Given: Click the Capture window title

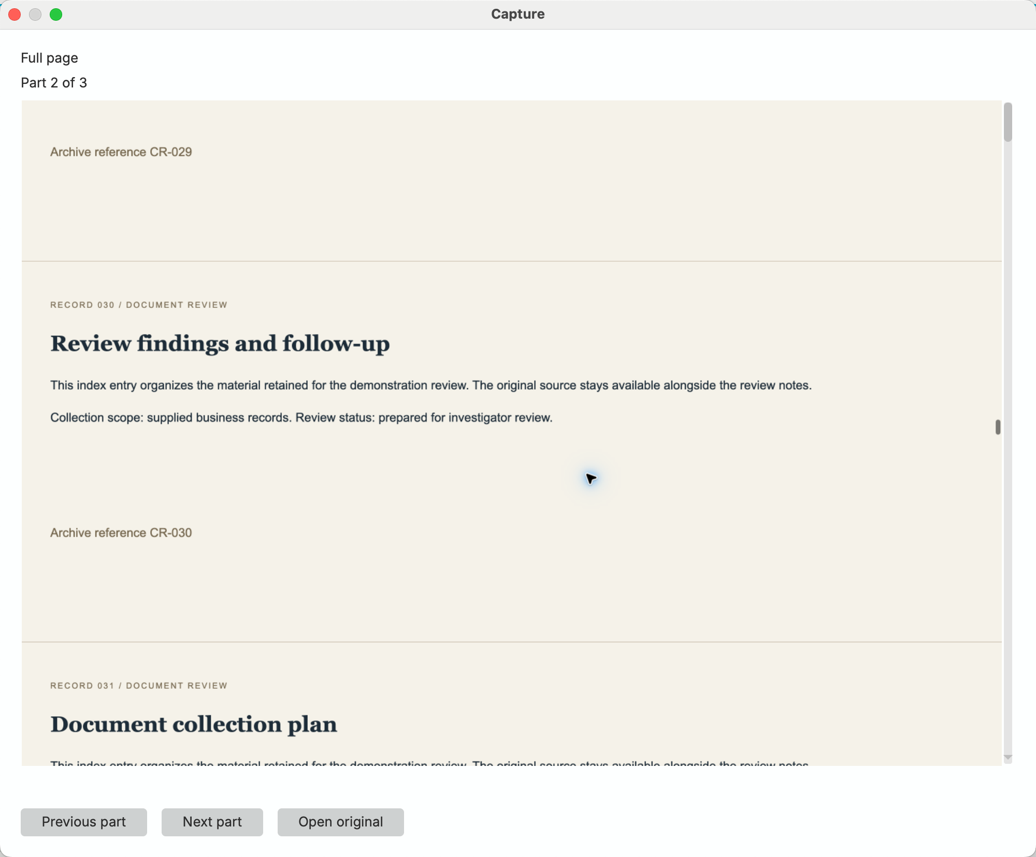Looking at the screenshot, I should tap(518, 14).
